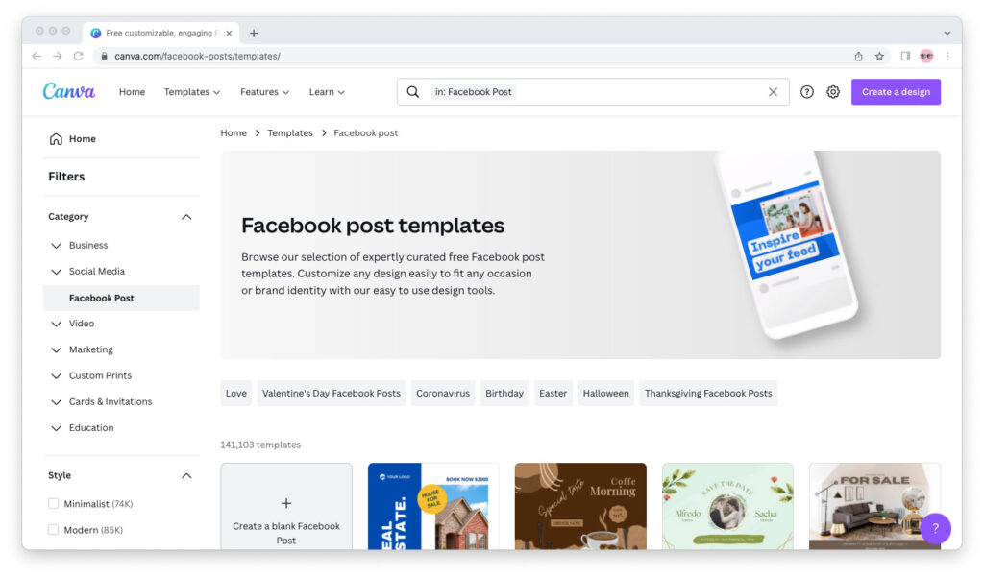This screenshot has height=577, width=984.
Task: Click Templates in the breadcrumb
Action: (290, 132)
